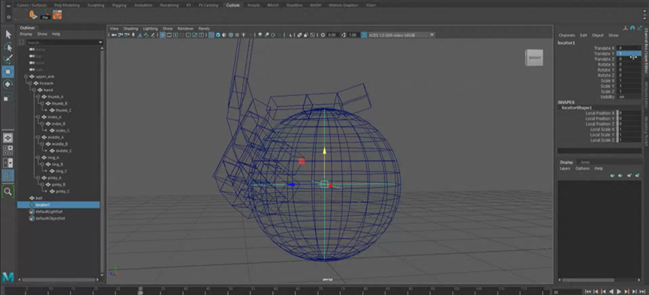Collapse the forearm node in Outliner

point(29,83)
